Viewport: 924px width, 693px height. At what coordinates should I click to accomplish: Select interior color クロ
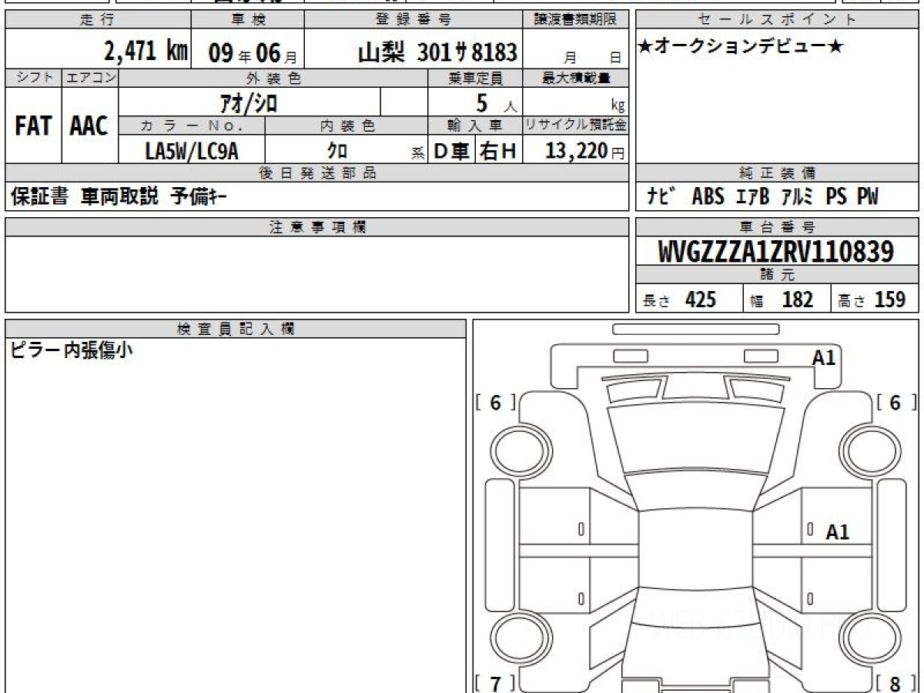coord(336,152)
